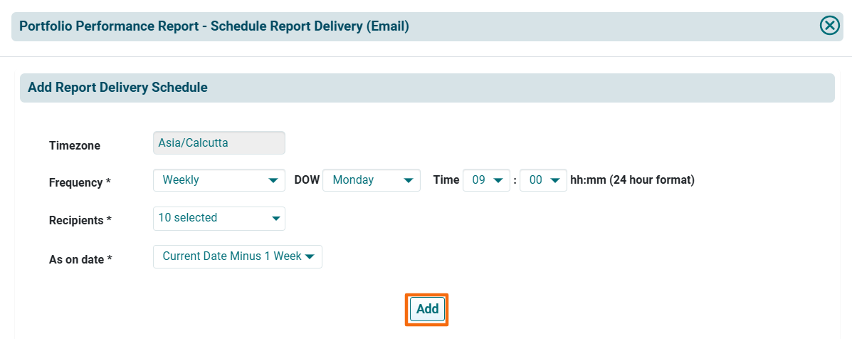Image resolution: width=852 pixels, height=339 pixels.
Task: Click the arrow icon next to Monday
Action: point(408,181)
